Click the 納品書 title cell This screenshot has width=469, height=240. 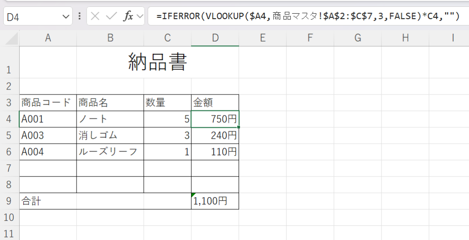point(158,63)
